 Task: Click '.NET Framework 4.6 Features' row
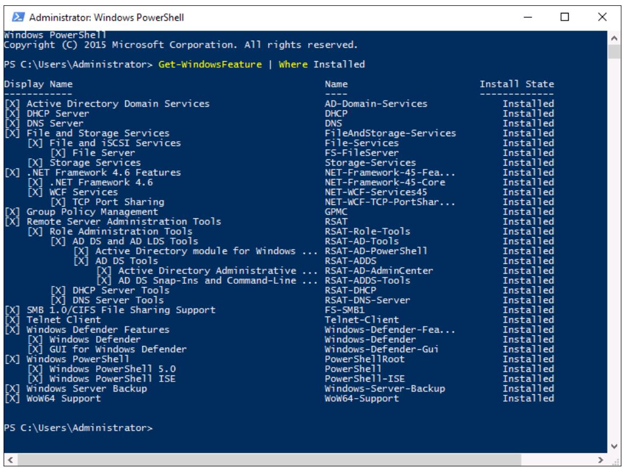point(279,172)
